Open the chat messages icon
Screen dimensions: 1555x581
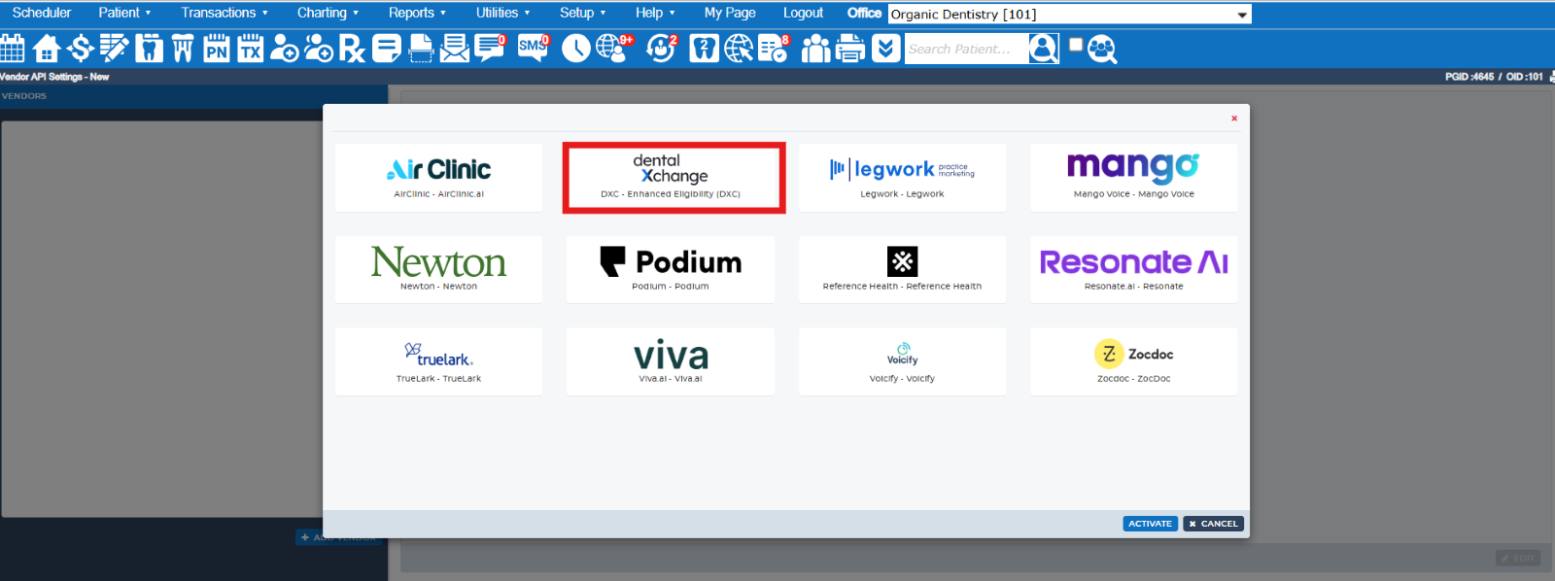[490, 48]
